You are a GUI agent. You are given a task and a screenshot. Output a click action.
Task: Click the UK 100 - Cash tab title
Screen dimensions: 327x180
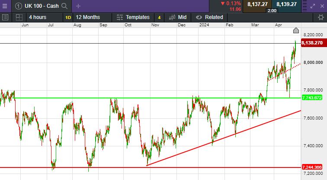click(42, 6)
